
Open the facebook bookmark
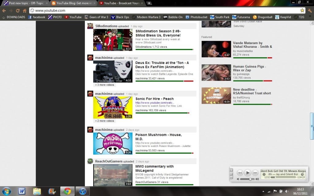pos(37,17)
